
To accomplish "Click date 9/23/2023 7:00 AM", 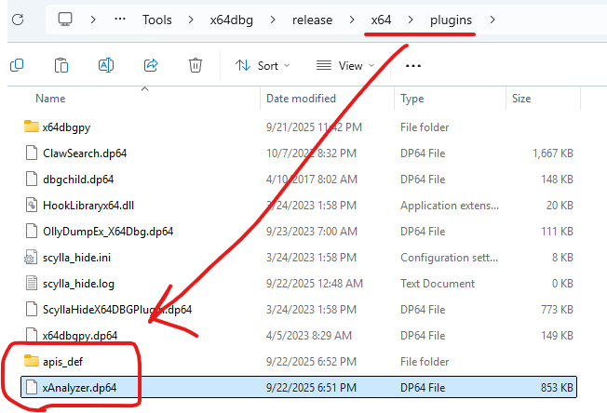I will pyautogui.click(x=311, y=232).
